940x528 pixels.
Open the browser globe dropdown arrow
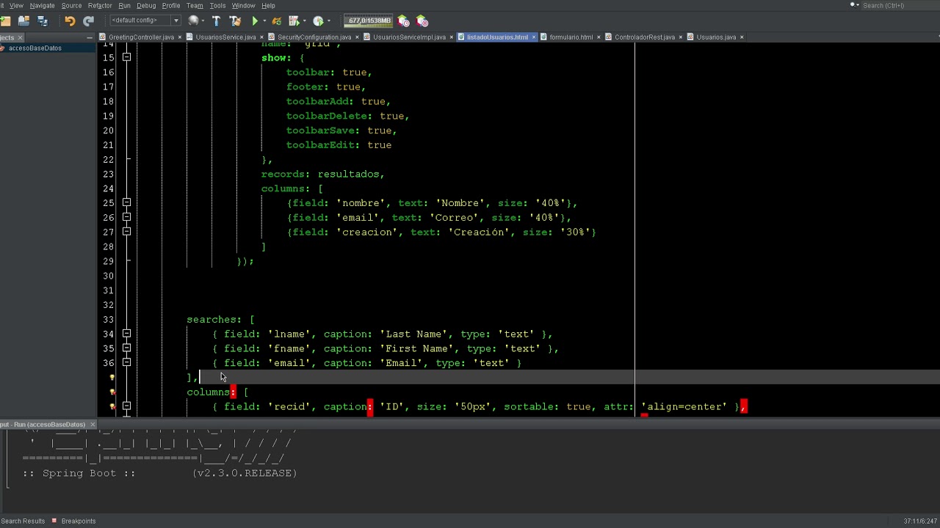tap(203, 21)
